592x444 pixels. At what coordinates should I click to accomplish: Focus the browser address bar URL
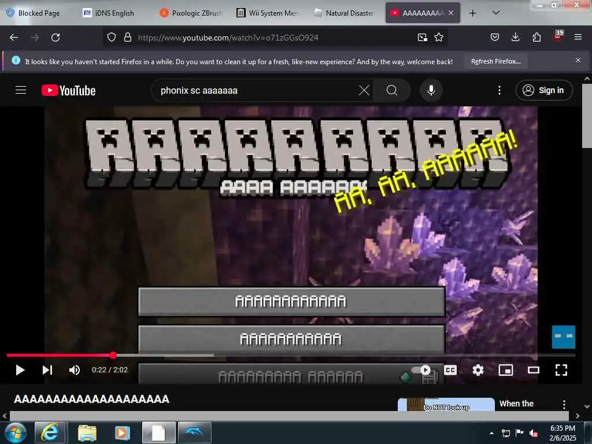click(228, 38)
